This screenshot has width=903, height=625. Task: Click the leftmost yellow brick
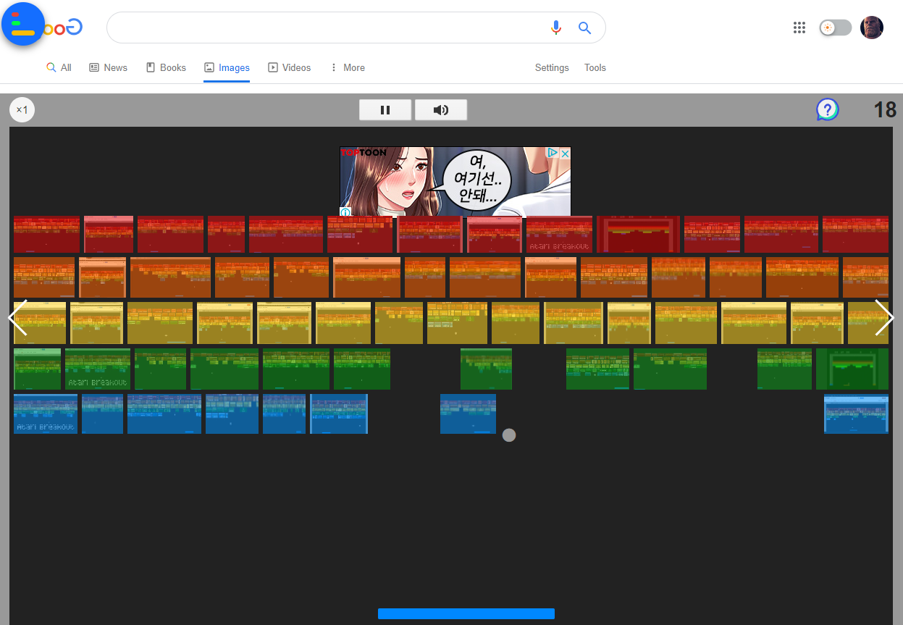point(40,323)
